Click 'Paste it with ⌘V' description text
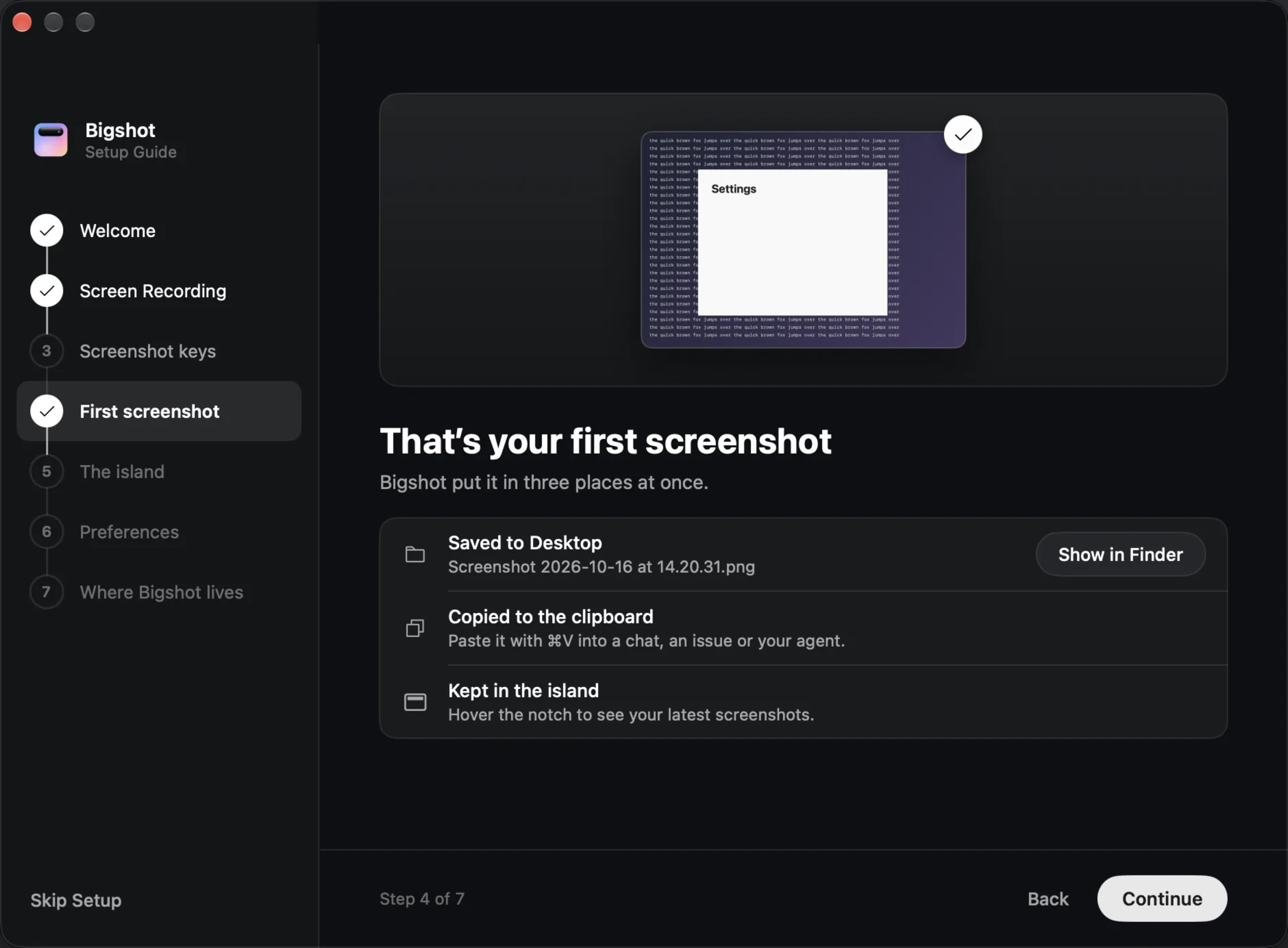Screen dimensions: 1288x948 646,641
